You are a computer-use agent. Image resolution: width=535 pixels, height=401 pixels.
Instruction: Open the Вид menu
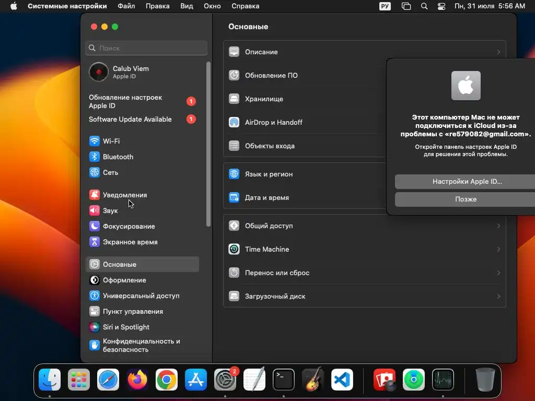pos(187,6)
